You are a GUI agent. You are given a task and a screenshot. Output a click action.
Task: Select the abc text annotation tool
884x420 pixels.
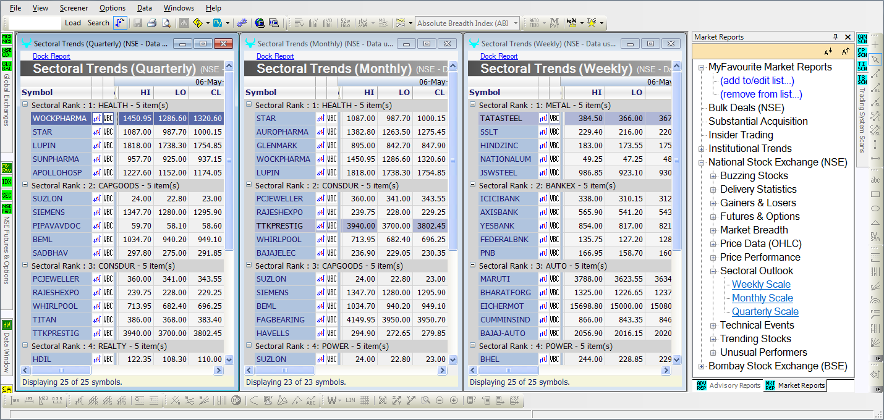pos(875,180)
